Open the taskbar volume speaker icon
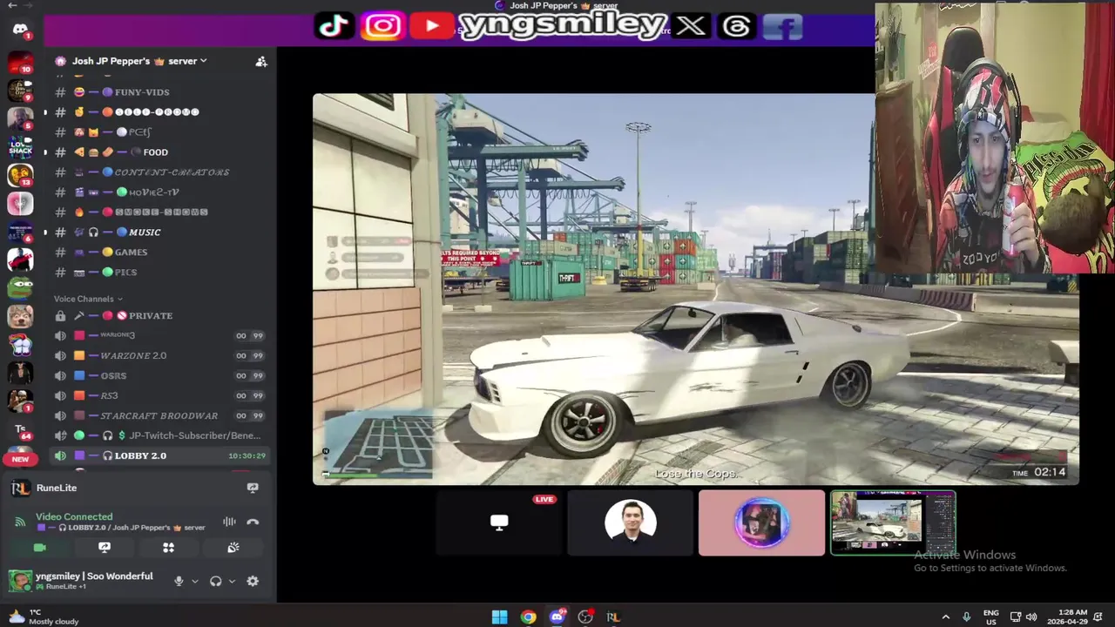This screenshot has width=1115, height=627. (1032, 617)
